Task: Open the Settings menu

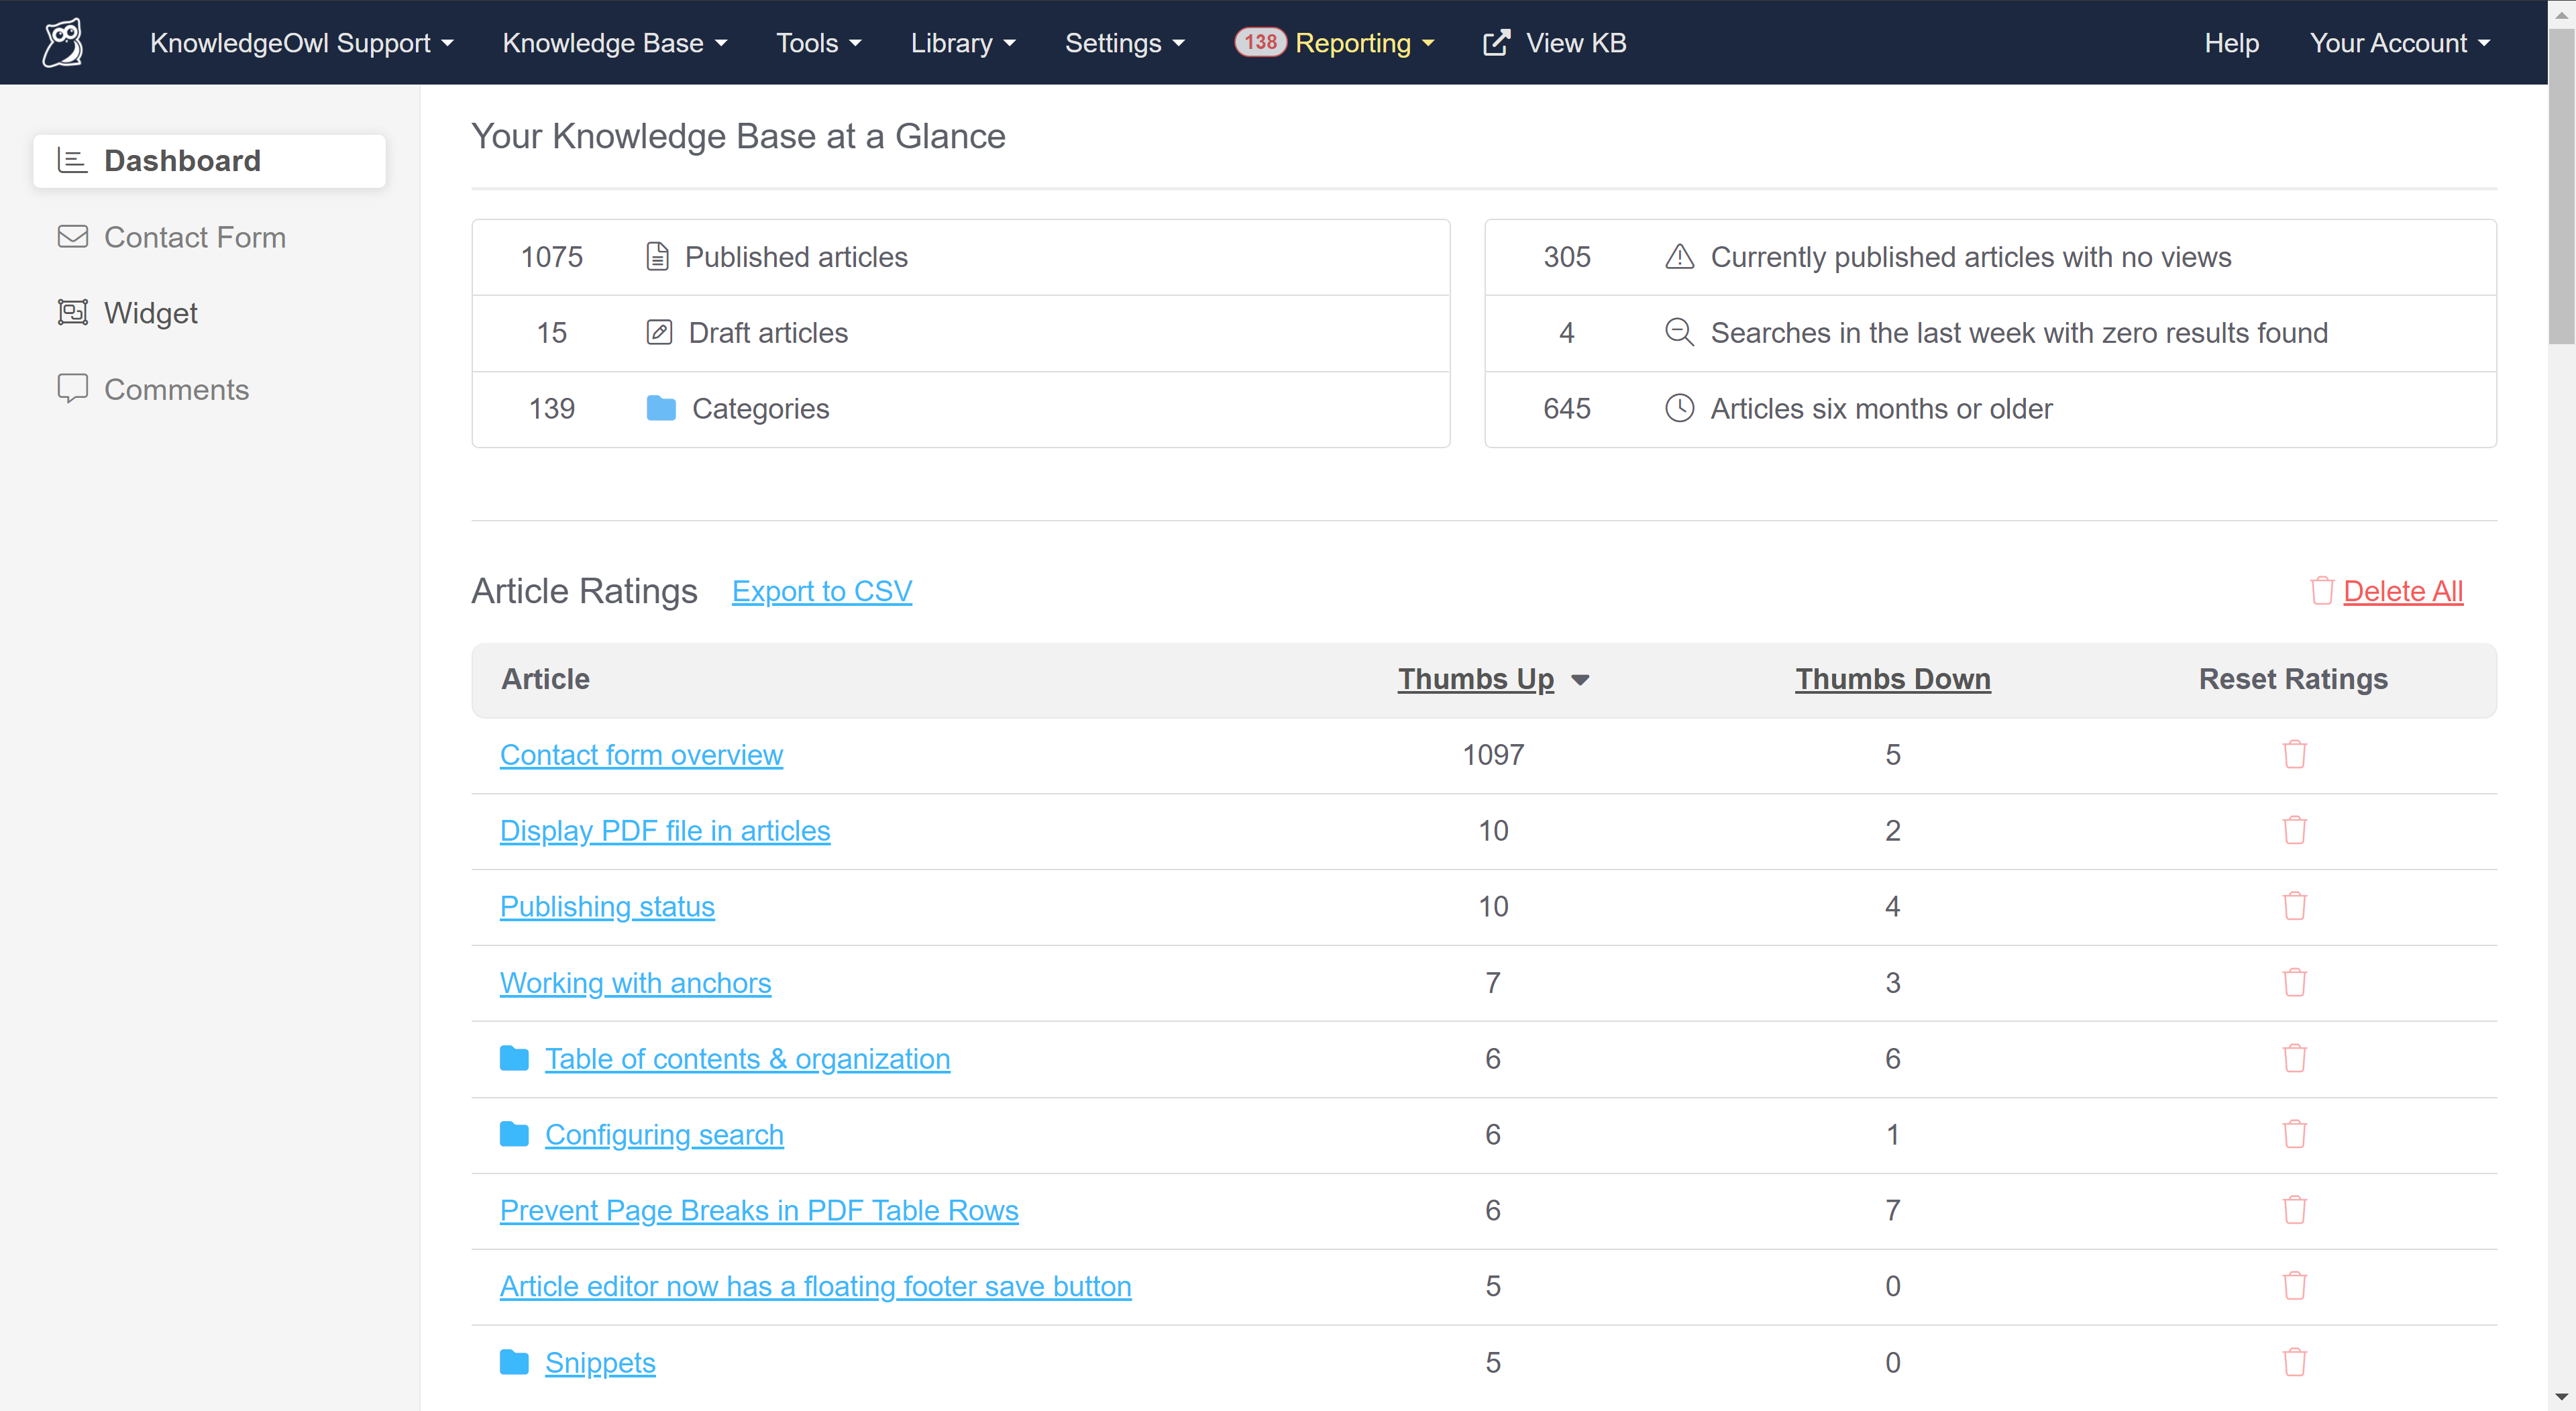Action: point(1124,43)
